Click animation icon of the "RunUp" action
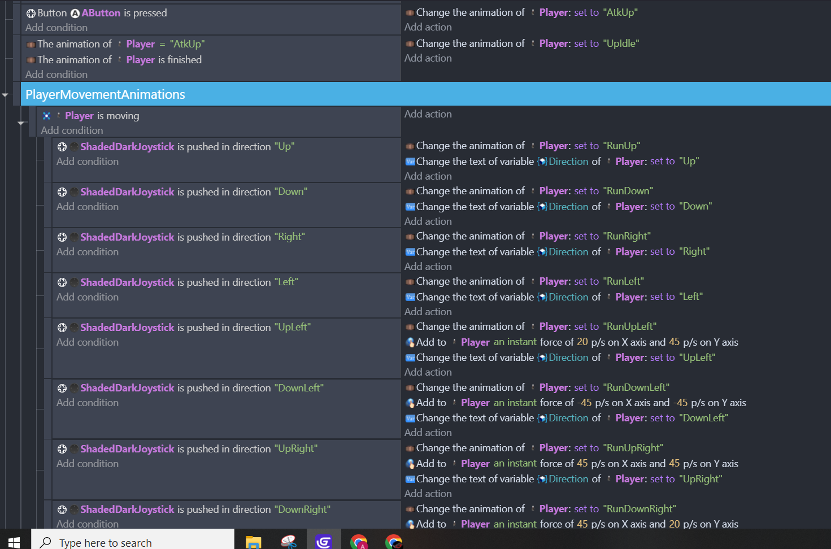Viewport: 831px width, 549px height. pyautogui.click(x=410, y=146)
